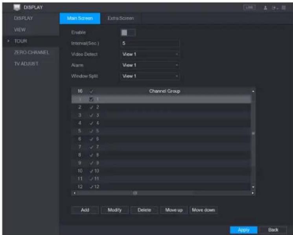This screenshot has width=293, height=235.
Task: Toggle channel group 4 checkbox
Action: click(x=91, y=123)
